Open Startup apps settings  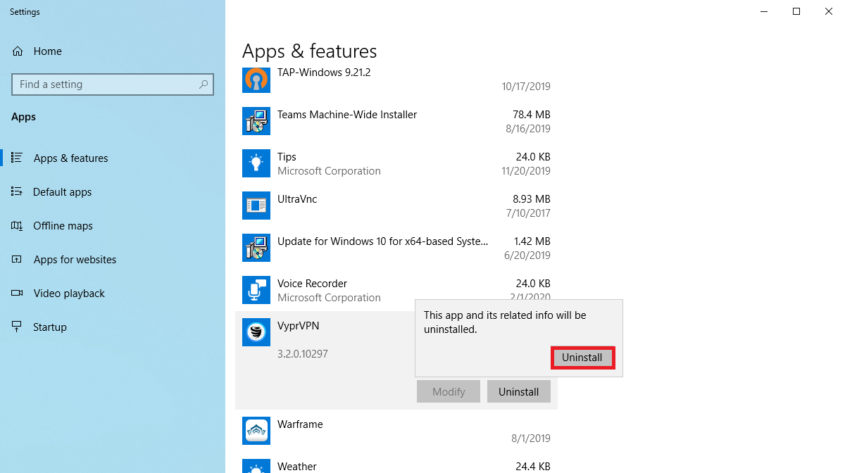pyautogui.click(x=49, y=327)
